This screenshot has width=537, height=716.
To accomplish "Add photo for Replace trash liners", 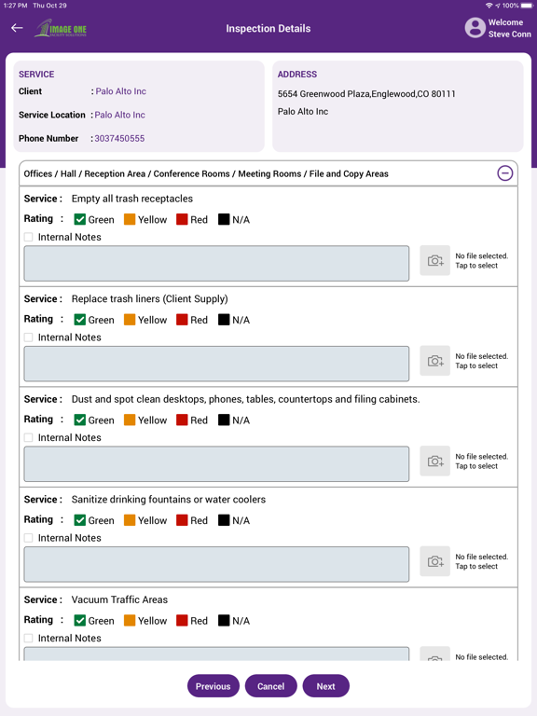I will pos(435,361).
